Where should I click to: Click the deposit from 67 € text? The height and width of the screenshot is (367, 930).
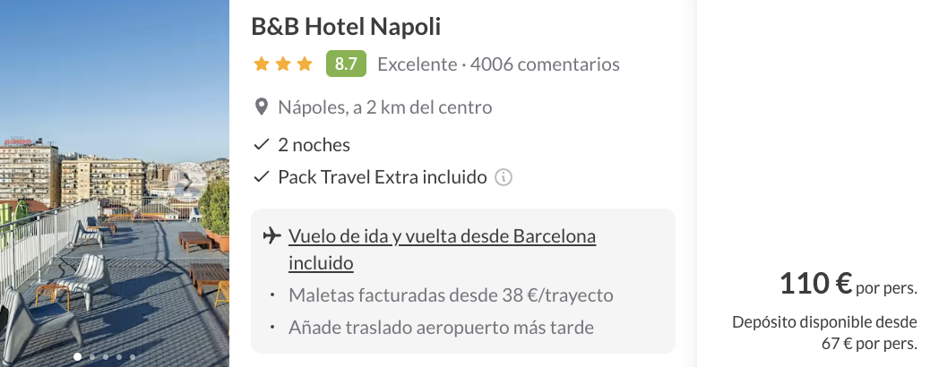click(824, 332)
